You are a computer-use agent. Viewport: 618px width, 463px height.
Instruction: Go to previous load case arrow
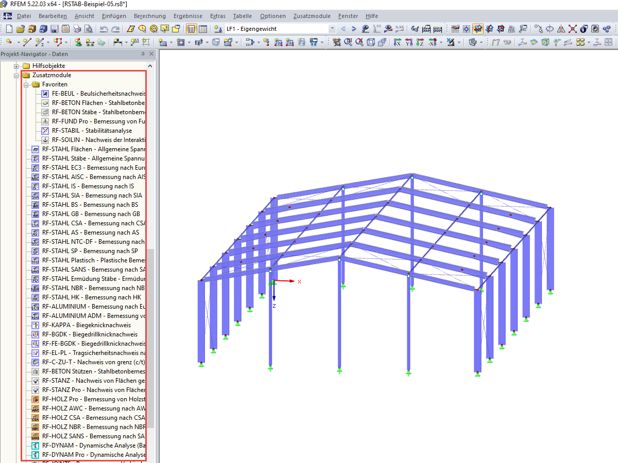click(x=342, y=29)
